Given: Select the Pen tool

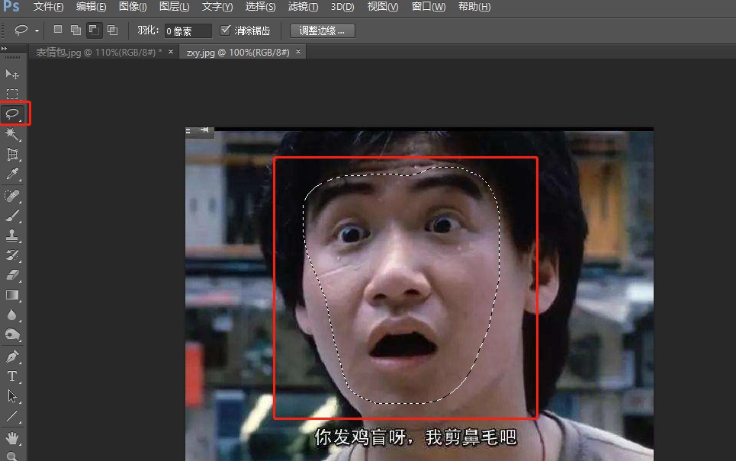Looking at the screenshot, I should [x=12, y=356].
